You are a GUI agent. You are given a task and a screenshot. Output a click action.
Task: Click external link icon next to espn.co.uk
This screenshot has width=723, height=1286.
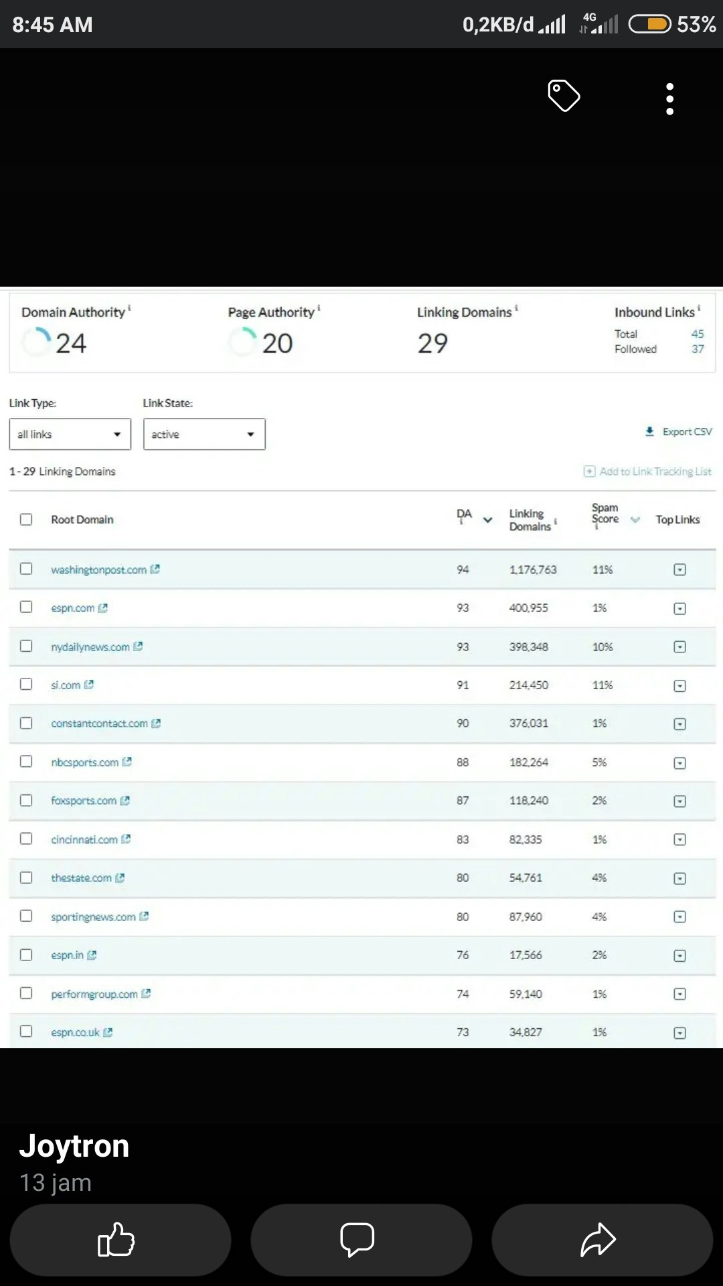pos(108,1032)
